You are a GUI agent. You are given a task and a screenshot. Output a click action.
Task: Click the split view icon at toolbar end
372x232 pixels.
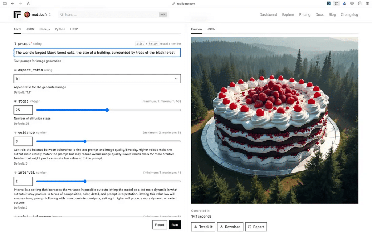tap(368, 4)
